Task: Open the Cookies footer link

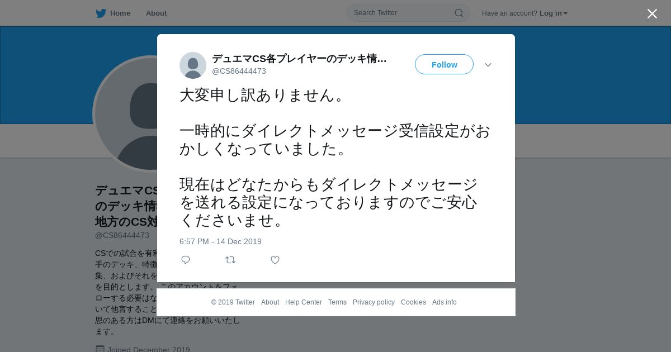Action: [x=413, y=302]
